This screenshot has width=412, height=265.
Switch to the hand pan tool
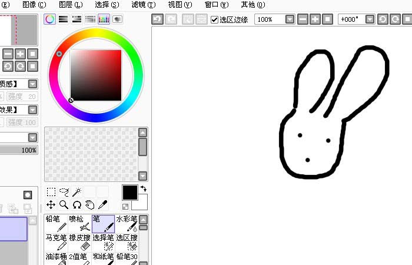tap(90, 205)
